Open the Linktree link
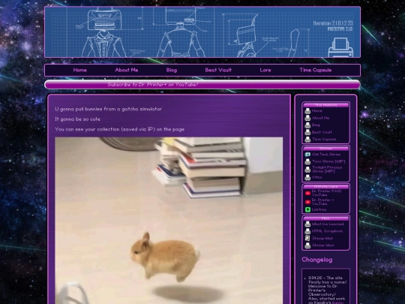 click(319, 209)
